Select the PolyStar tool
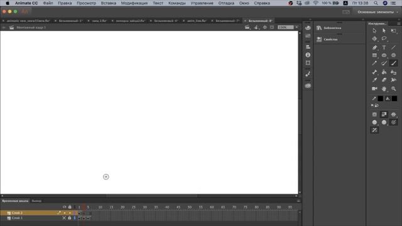Image resolution: width=402 pixels, height=226 pixels. click(x=394, y=55)
